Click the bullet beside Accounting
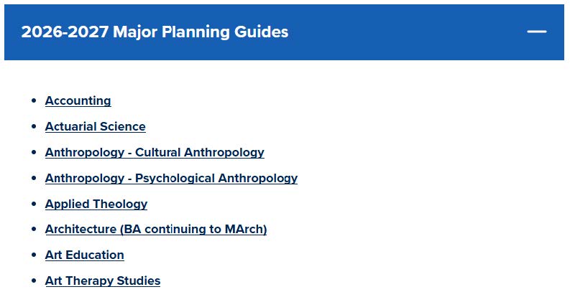 click(34, 101)
